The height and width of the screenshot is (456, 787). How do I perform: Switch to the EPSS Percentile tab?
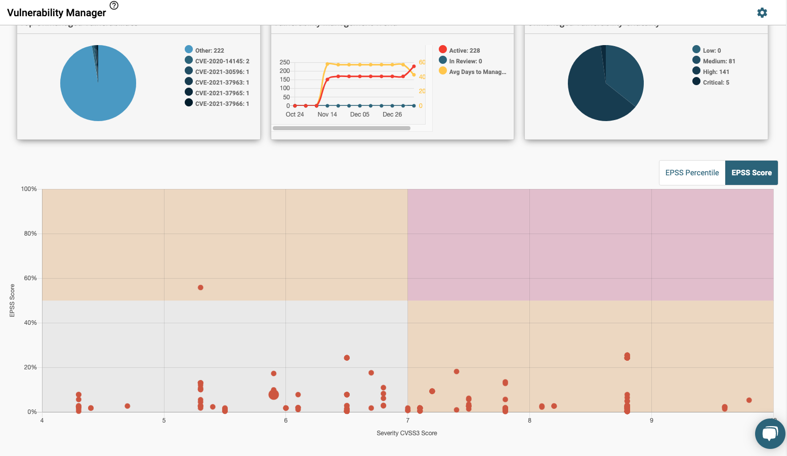point(691,172)
